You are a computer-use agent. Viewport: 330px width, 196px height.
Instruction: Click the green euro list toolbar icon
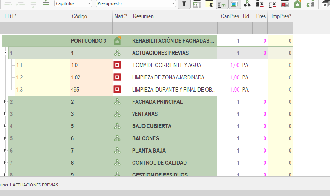click(x=310, y=4)
